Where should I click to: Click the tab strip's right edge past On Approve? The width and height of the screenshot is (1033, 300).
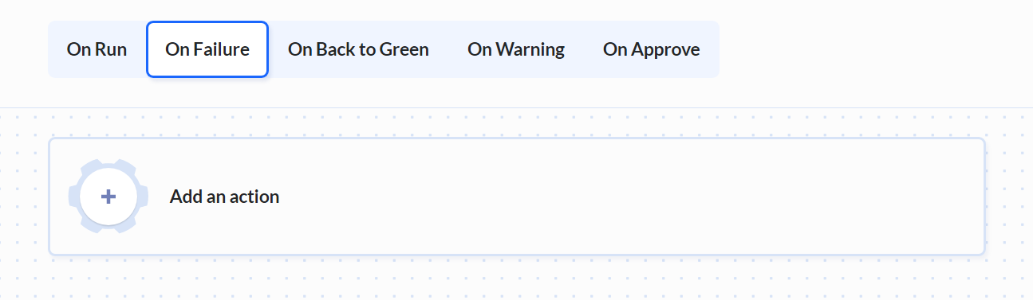pos(716,49)
